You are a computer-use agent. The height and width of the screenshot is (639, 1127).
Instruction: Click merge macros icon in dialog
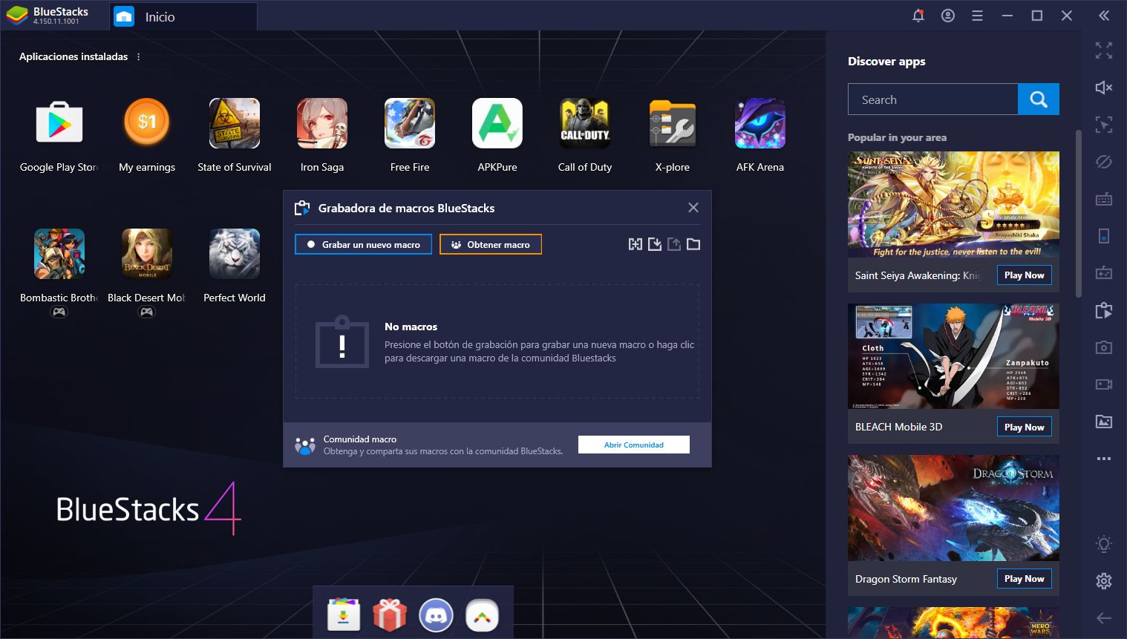pyautogui.click(x=636, y=244)
